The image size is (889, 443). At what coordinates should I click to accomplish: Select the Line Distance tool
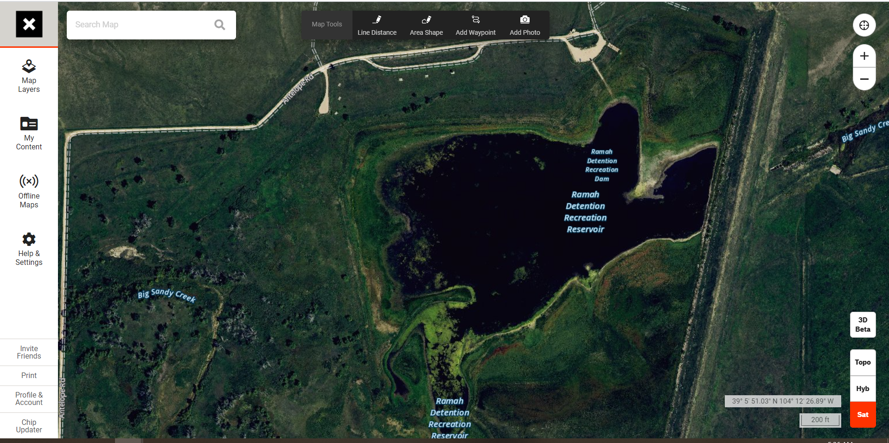377,25
